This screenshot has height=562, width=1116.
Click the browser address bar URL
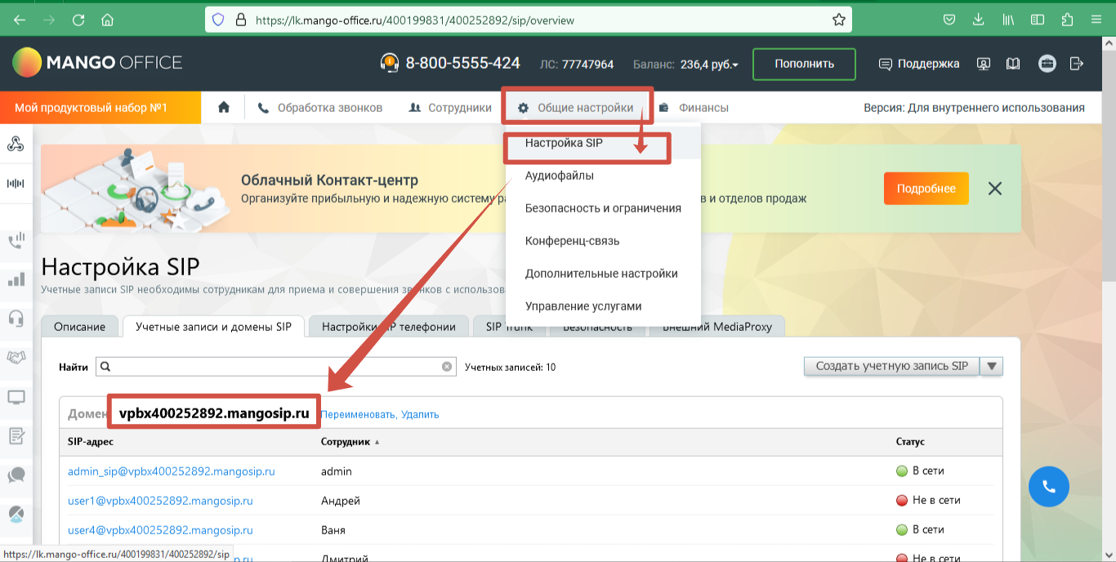pos(415,20)
